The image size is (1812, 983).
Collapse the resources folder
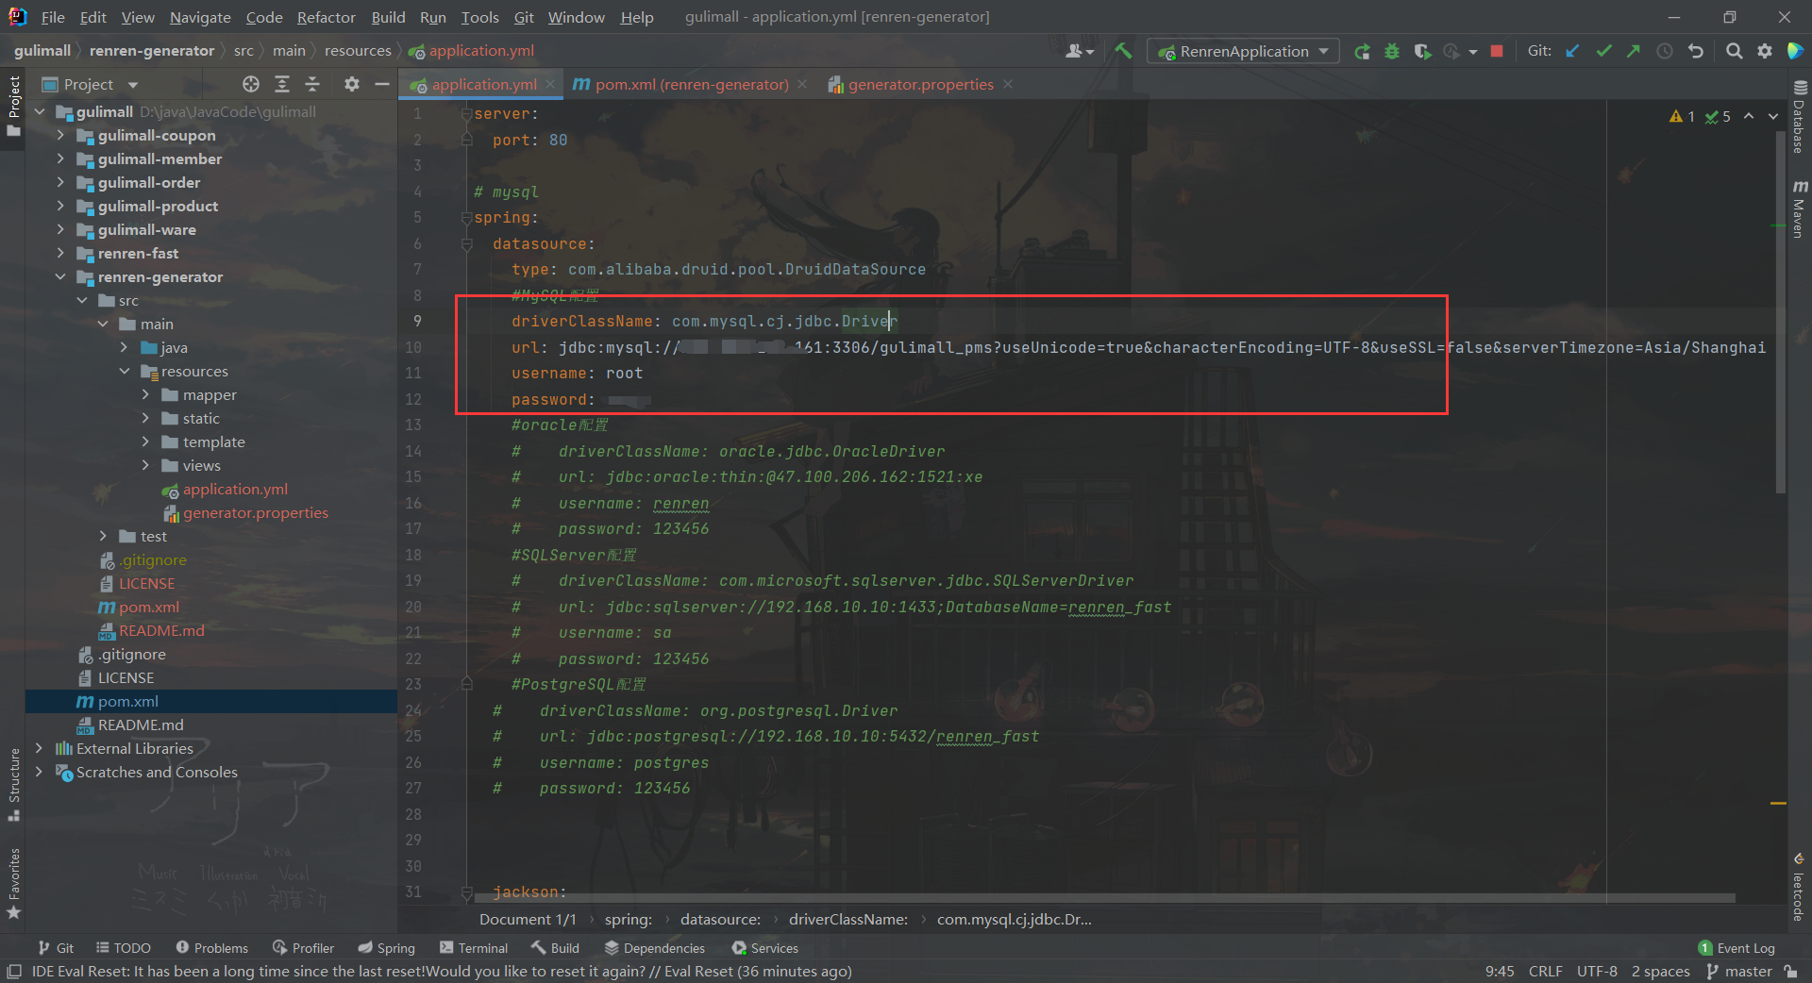click(x=124, y=371)
